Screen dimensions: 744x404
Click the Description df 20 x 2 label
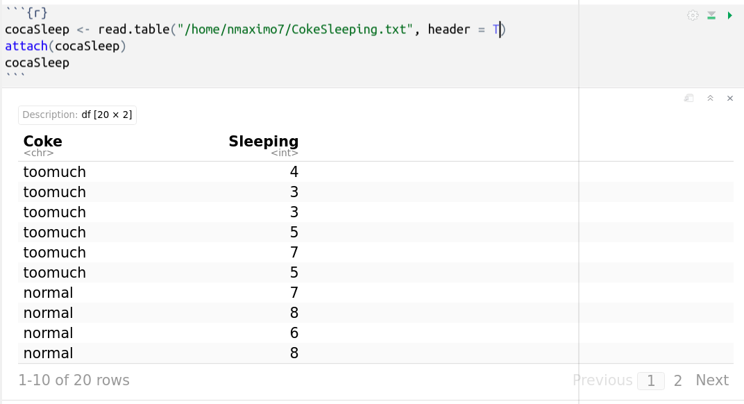(77, 115)
